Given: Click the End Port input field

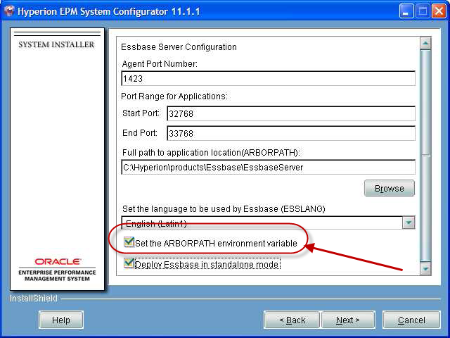Looking at the screenshot, I should click(291, 133).
